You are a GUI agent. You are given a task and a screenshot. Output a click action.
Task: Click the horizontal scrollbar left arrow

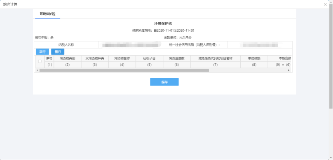tap(38, 70)
